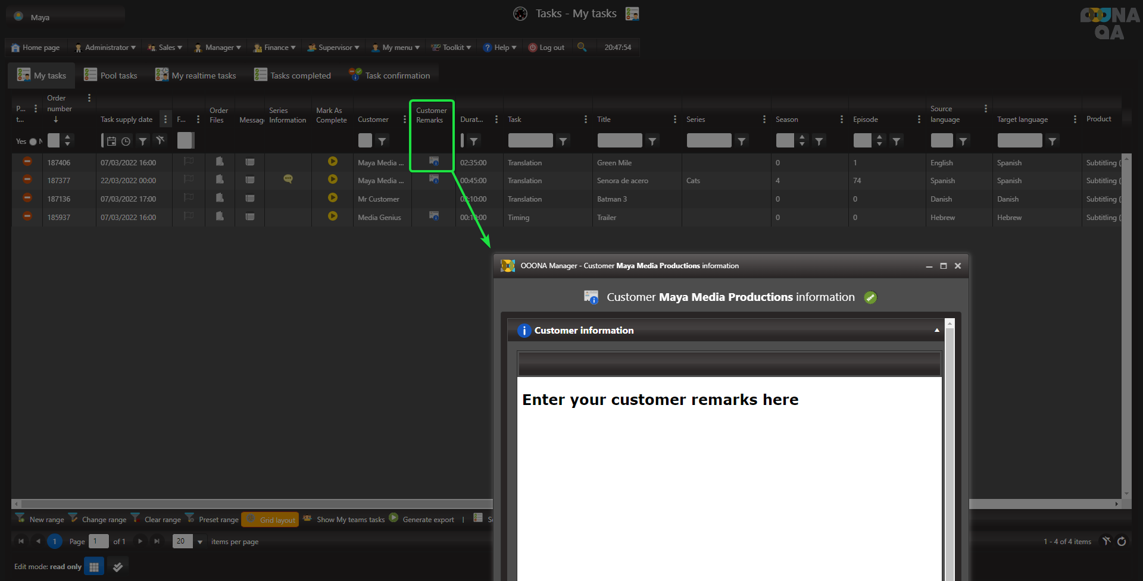
Task: Open order files icon for order 185937
Action: 220,216
